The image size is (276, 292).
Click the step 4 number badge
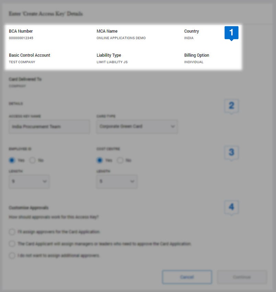point(231,207)
